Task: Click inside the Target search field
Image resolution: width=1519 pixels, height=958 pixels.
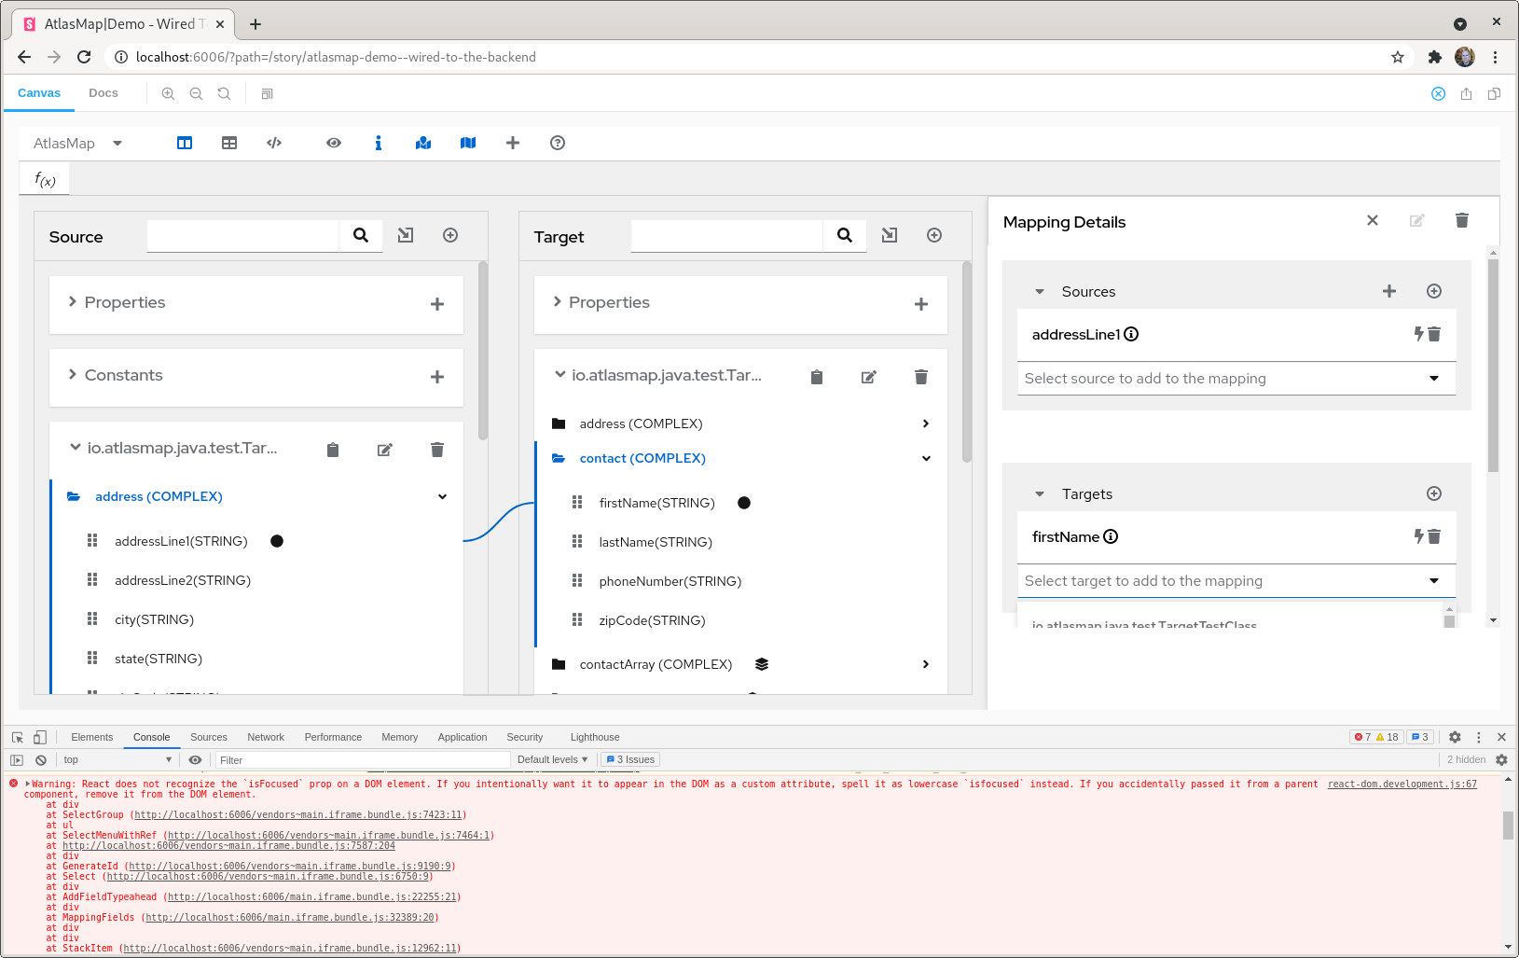Action: (x=725, y=236)
